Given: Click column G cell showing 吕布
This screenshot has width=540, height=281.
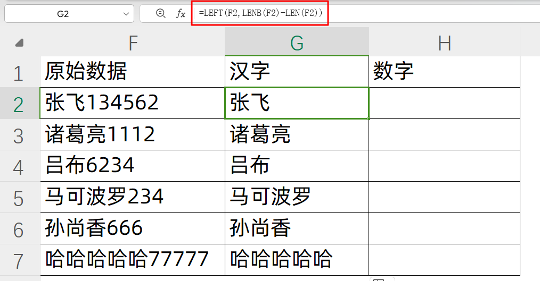Looking at the screenshot, I should [x=297, y=166].
